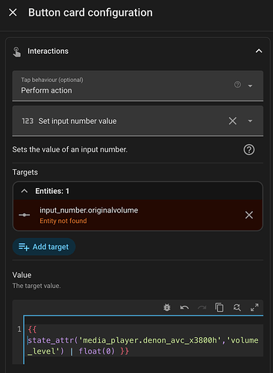Click the 'The target value.' helper text

[x=37, y=286]
